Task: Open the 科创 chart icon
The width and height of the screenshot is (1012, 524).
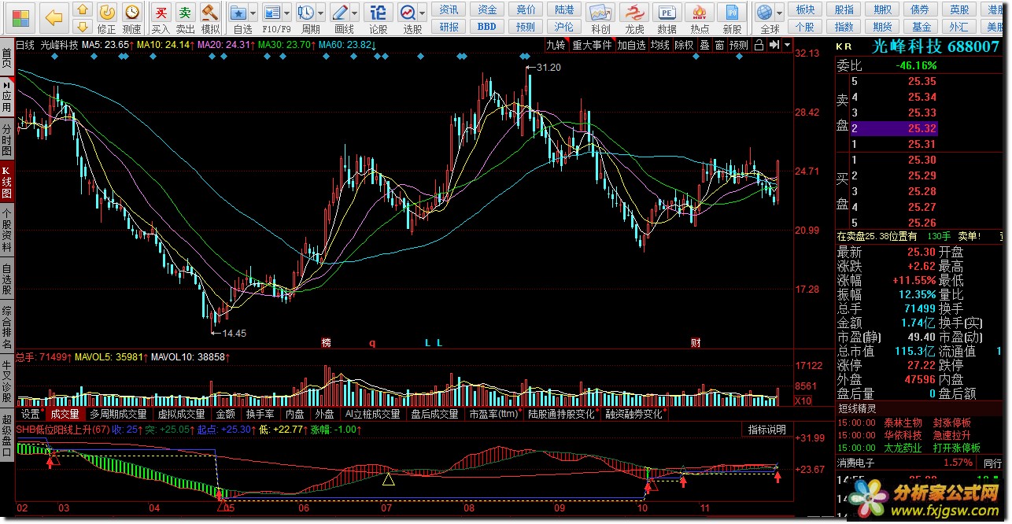Action: [x=600, y=13]
